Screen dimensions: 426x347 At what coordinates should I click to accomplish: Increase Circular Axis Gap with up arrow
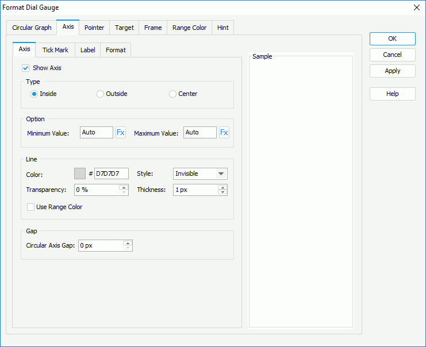tap(128, 243)
